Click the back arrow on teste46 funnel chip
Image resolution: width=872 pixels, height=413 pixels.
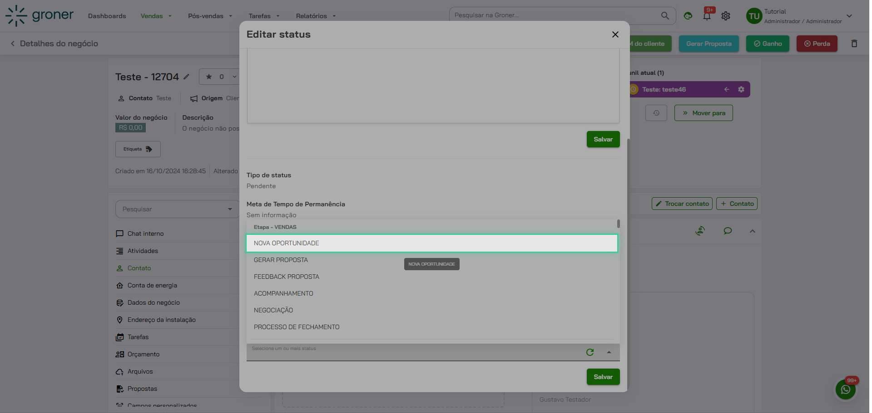tap(726, 89)
